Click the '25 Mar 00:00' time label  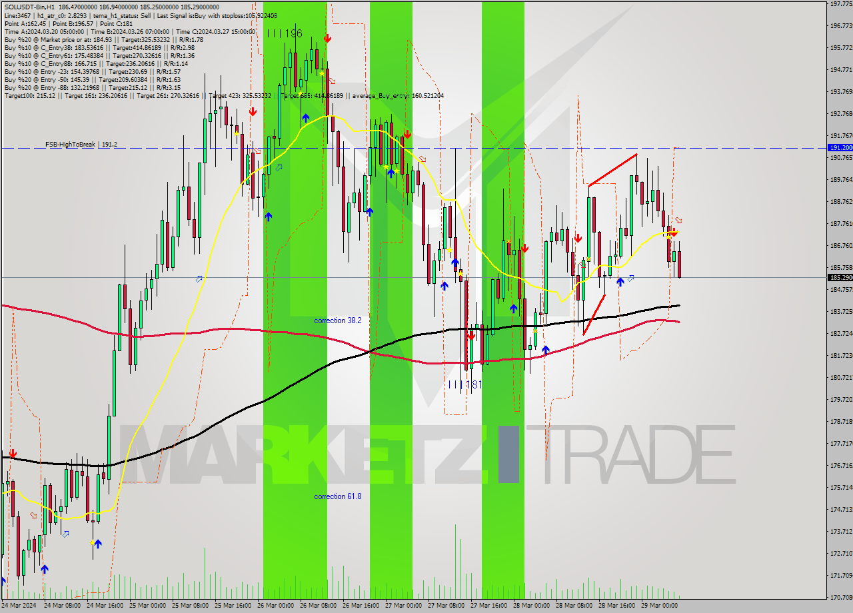147,606
